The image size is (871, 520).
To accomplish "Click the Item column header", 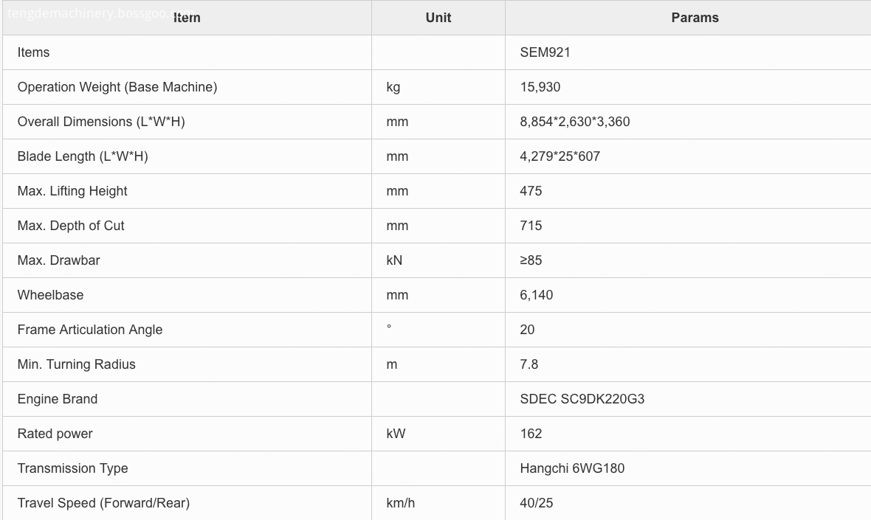I will 187,18.
